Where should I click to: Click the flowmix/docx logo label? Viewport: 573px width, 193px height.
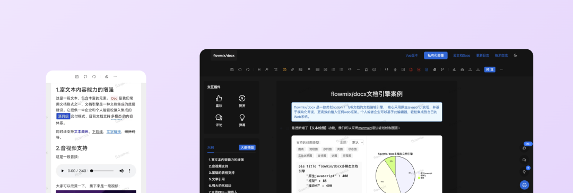click(224, 56)
